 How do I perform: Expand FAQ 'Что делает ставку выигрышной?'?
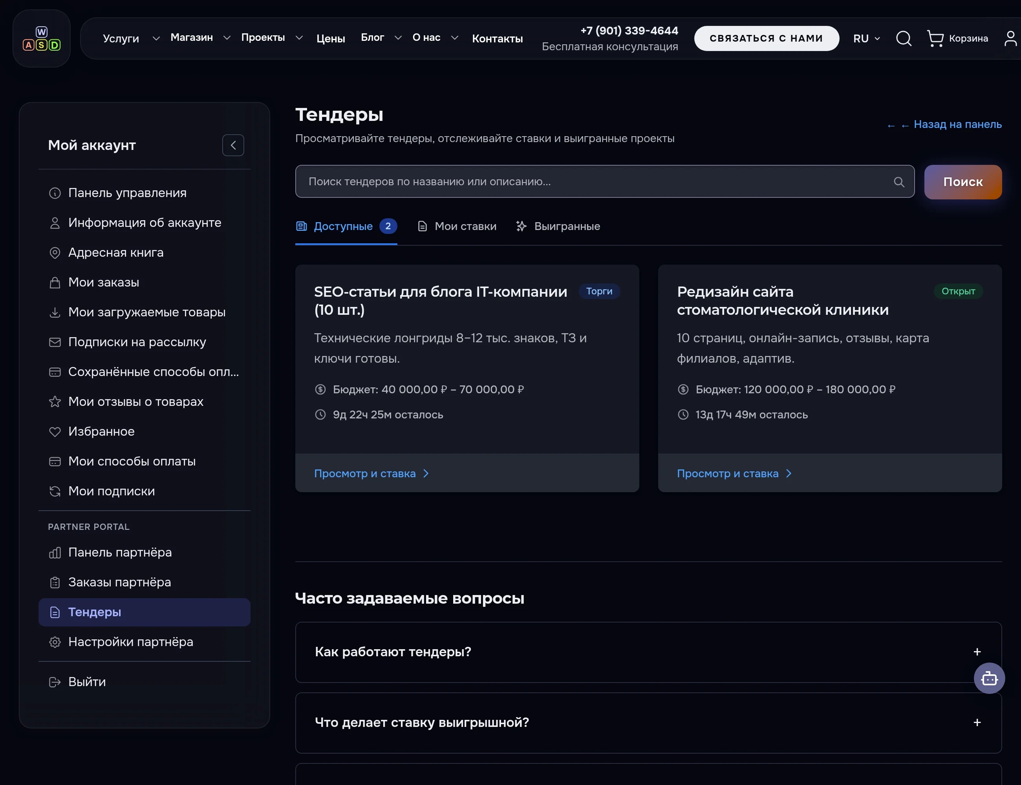pos(648,723)
